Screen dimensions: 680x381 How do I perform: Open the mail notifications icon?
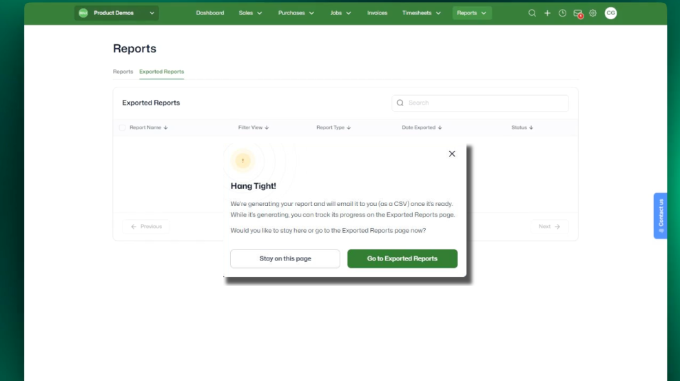pos(577,14)
